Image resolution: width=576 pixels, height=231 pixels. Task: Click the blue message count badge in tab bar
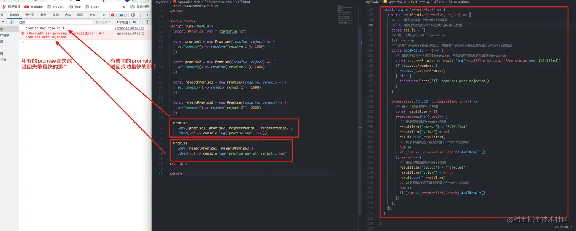[123, 15]
